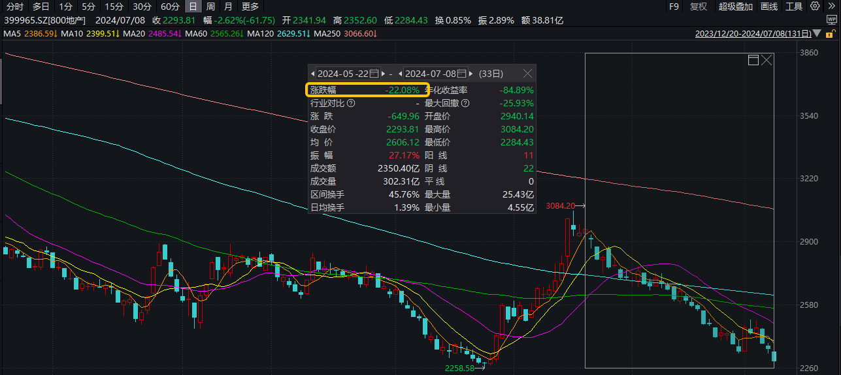Click the 阴线 count 22
Viewport: 841px width, 375px height.
click(529, 168)
